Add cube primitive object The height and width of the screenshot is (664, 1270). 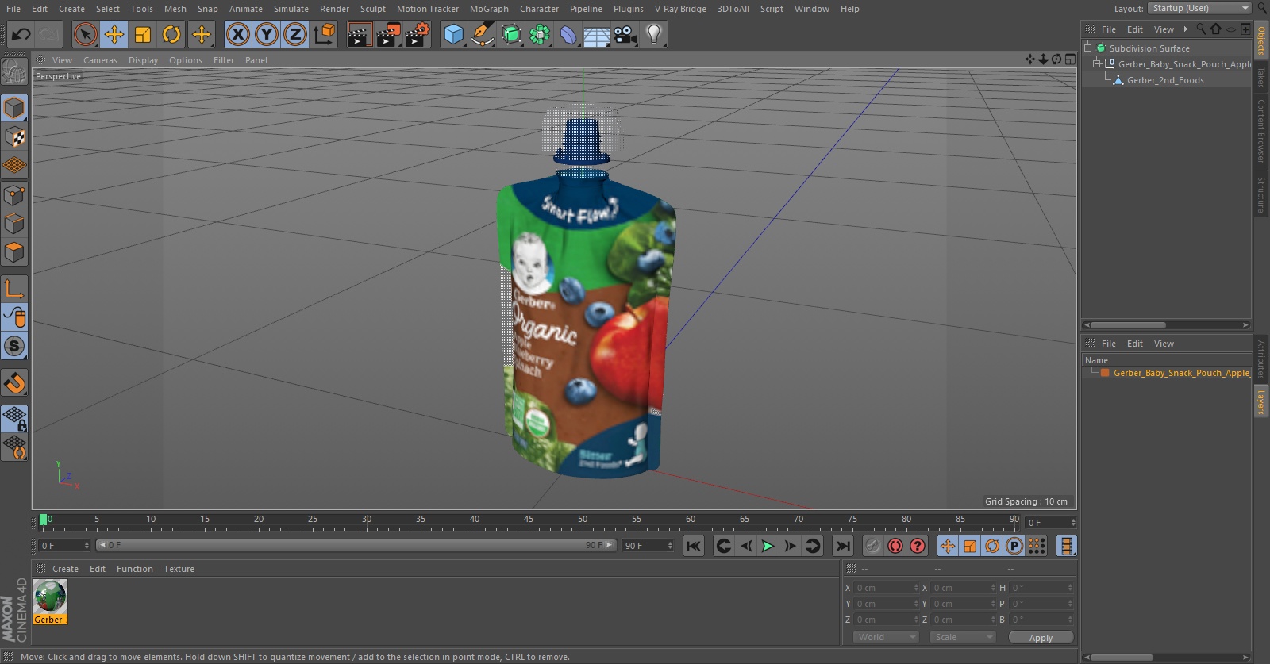point(453,34)
